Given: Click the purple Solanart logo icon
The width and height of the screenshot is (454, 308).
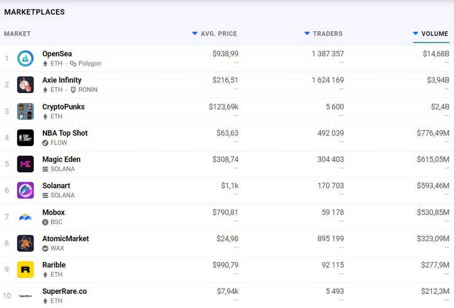Looking at the screenshot, I should (25, 190).
